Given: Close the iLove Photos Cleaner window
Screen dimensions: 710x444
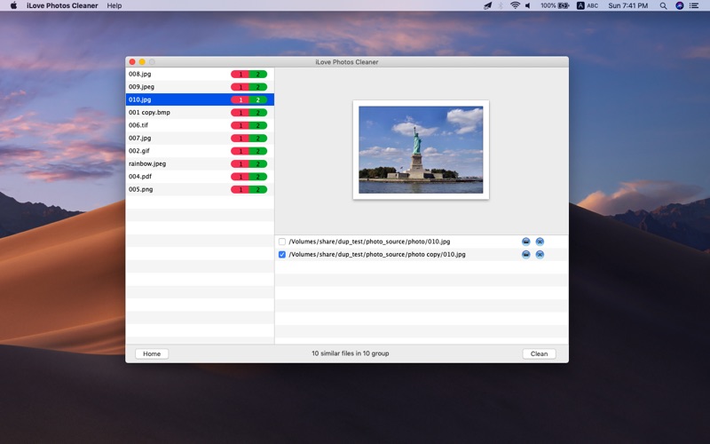Looking at the screenshot, I should click(132, 61).
